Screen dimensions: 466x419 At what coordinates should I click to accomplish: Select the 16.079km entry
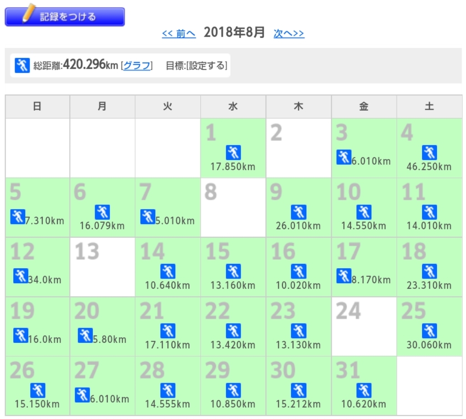(x=102, y=226)
